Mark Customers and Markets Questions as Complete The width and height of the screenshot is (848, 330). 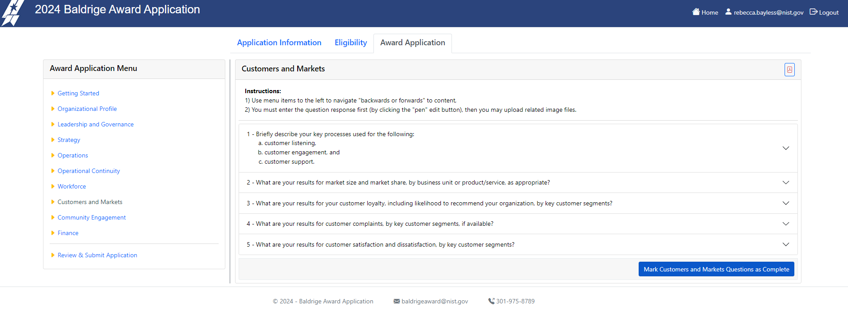(x=716, y=269)
